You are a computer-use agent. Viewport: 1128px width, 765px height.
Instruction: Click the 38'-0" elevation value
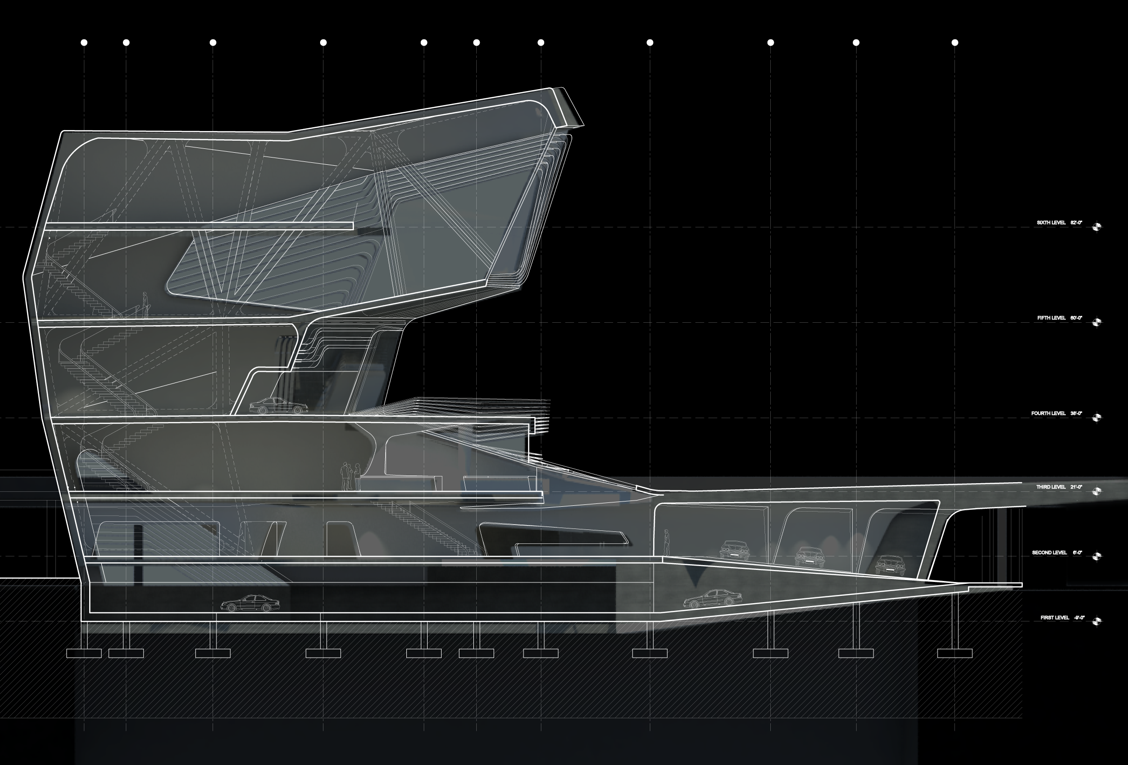coord(1076,413)
